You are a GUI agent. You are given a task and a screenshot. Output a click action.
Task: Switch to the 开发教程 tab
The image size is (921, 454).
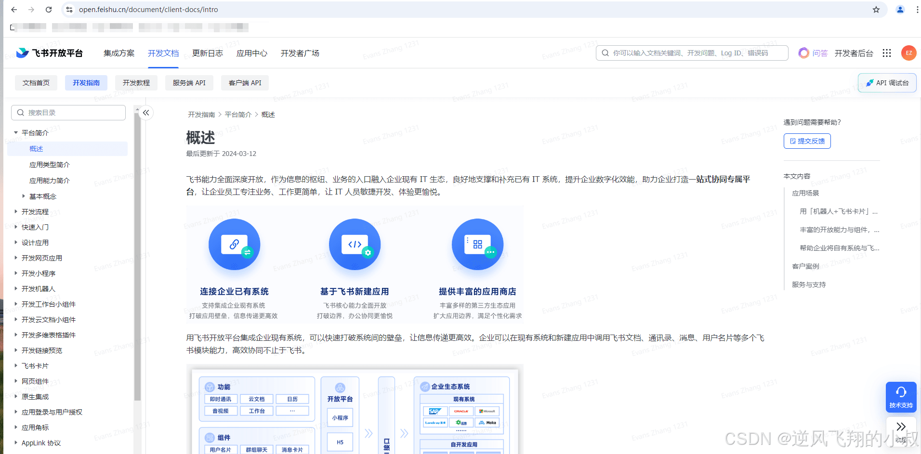[136, 83]
